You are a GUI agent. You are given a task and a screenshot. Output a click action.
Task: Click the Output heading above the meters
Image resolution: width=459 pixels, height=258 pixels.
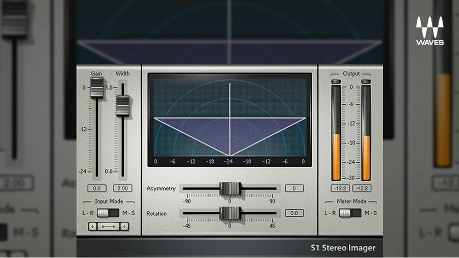pos(351,74)
